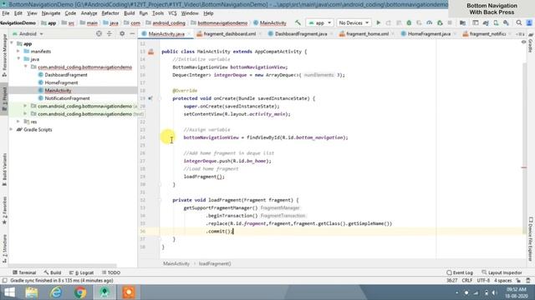Open the AVD Manager phone icon

(496, 22)
